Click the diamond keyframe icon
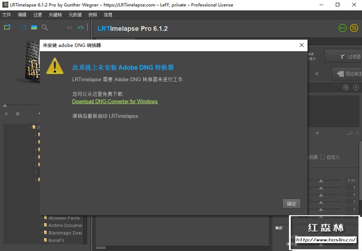This screenshot has height=251, width=362. pos(317,133)
